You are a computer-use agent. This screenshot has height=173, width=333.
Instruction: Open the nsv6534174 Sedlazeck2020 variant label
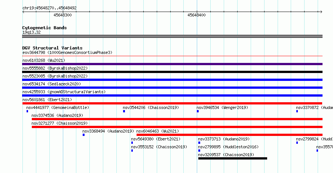click(52, 84)
